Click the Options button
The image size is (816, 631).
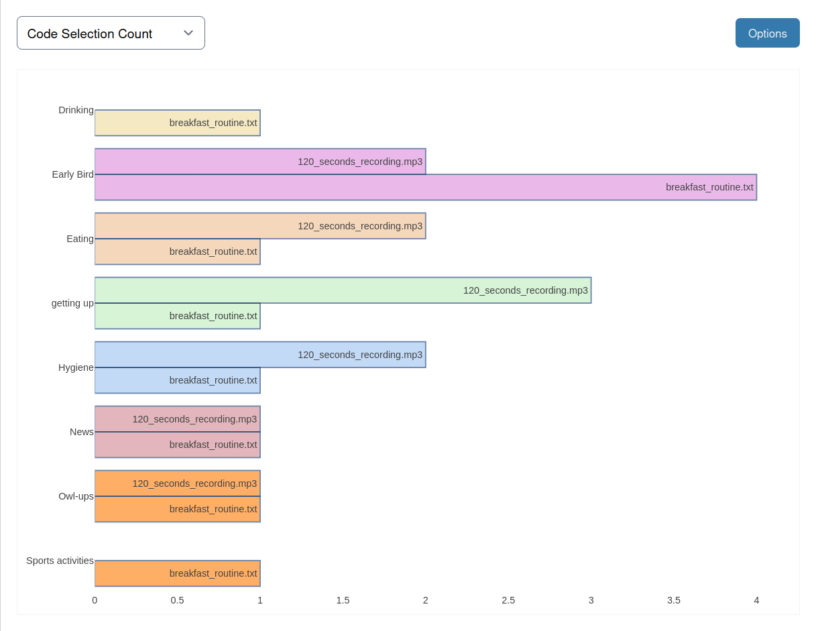click(767, 34)
